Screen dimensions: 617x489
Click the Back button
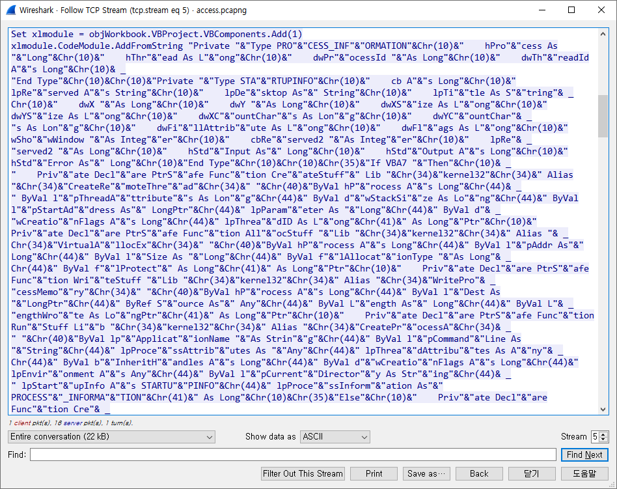click(x=479, y=473)
